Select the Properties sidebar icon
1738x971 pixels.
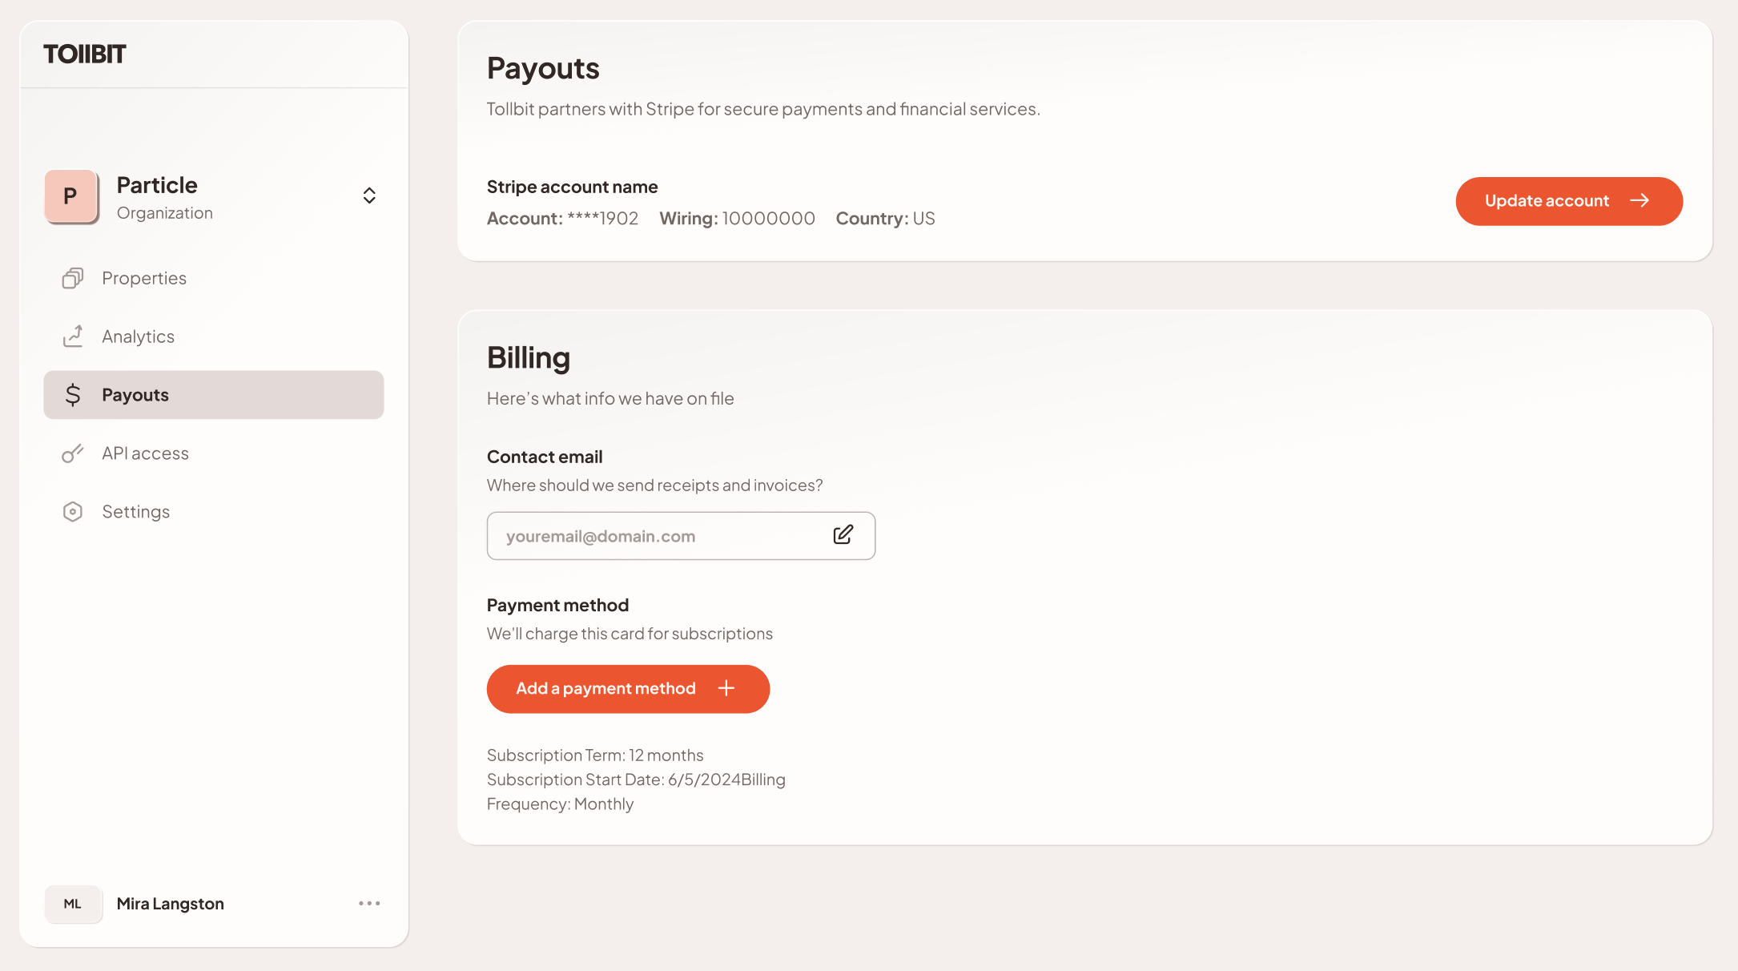pos(73,278)
